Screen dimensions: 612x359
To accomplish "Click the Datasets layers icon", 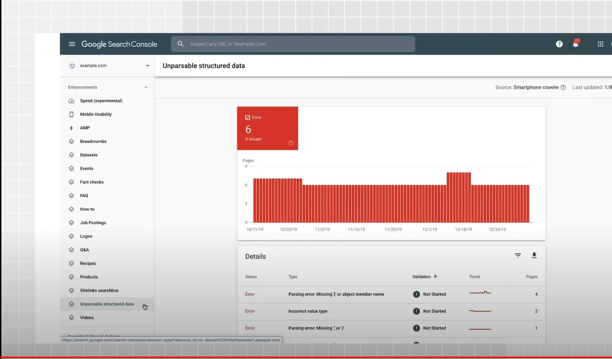I will (72, 155).
